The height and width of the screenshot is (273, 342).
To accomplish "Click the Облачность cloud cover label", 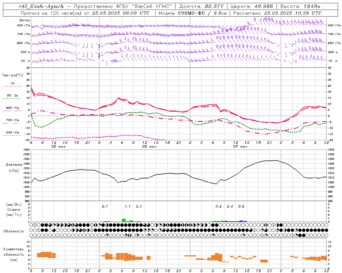I will [14, 231].
